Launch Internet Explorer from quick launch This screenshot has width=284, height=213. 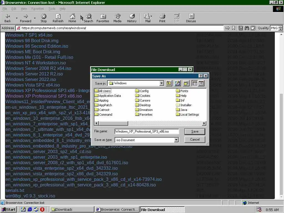[30, 209]
